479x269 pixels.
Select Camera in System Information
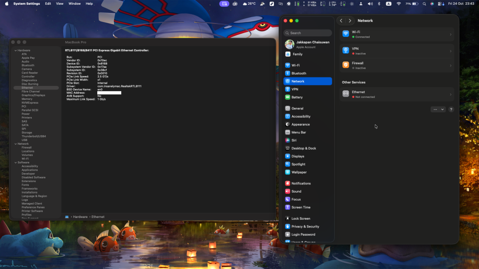26,69
